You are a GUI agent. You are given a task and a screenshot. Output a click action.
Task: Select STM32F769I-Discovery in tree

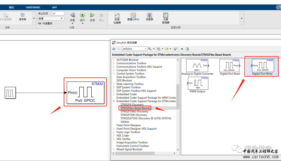coord(134,115)
